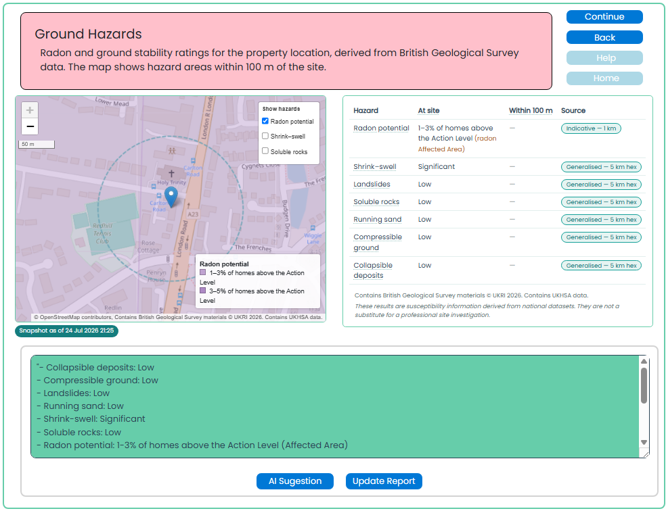Click the blue location pin marker
This screenshot has width=666, height=511.
[171, 197]
